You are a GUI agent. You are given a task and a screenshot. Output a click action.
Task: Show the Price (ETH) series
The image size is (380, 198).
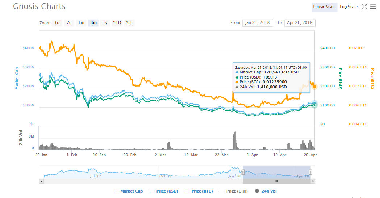pos(233,191)
